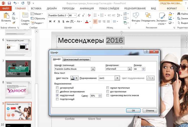Click Создать слайд button
This screenshot has width=188, height=127.
click(x=25, y=19)
